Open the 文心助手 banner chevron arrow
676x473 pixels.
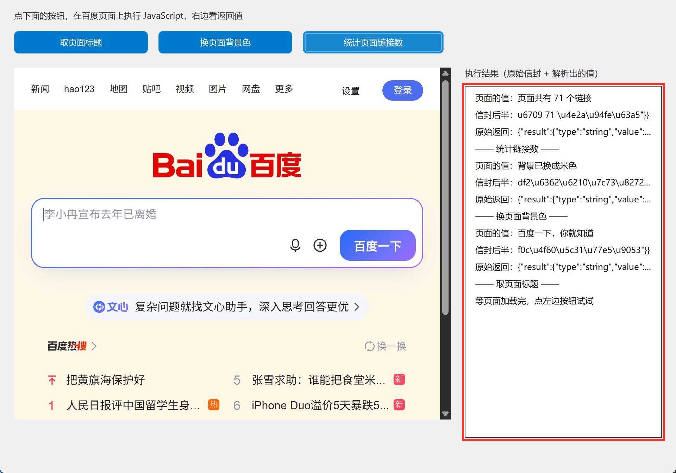coord(357,307)
